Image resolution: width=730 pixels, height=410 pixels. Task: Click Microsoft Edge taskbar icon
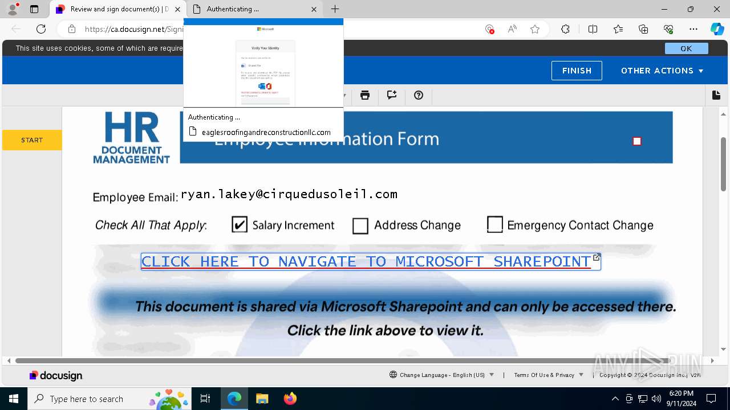234,399
